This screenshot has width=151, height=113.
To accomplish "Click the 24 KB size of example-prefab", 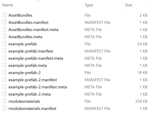I will point(142,44).
